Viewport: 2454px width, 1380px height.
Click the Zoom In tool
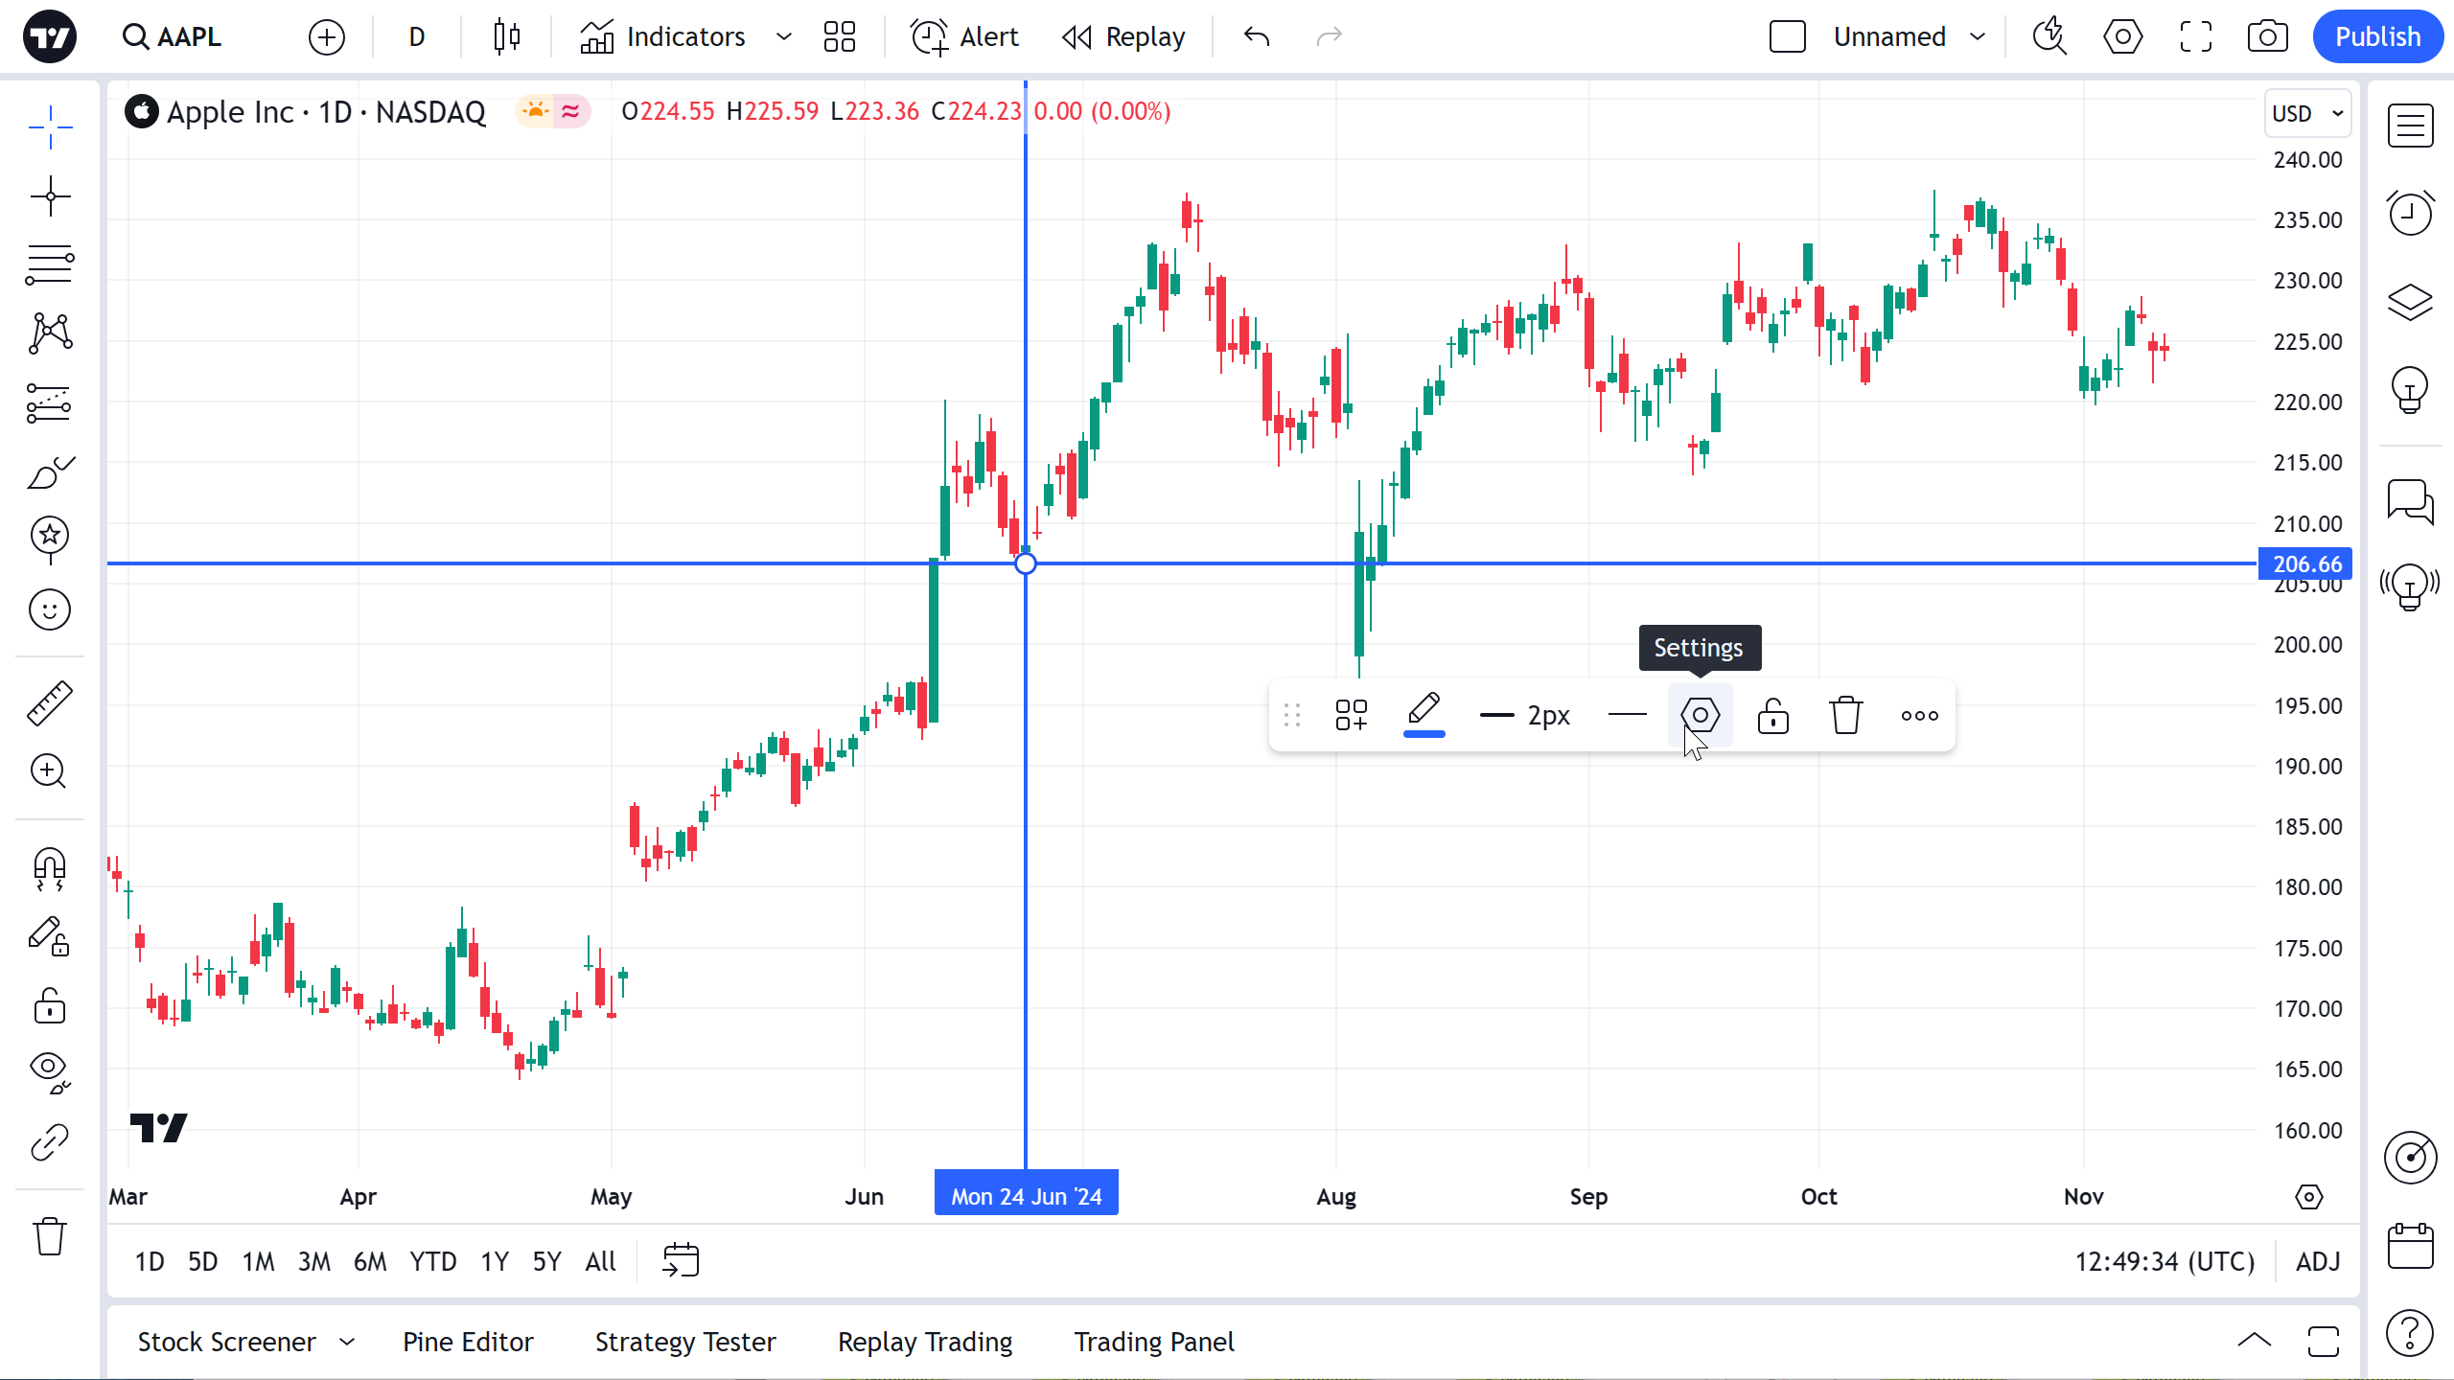pyautogui.click(x=50, y=771)
